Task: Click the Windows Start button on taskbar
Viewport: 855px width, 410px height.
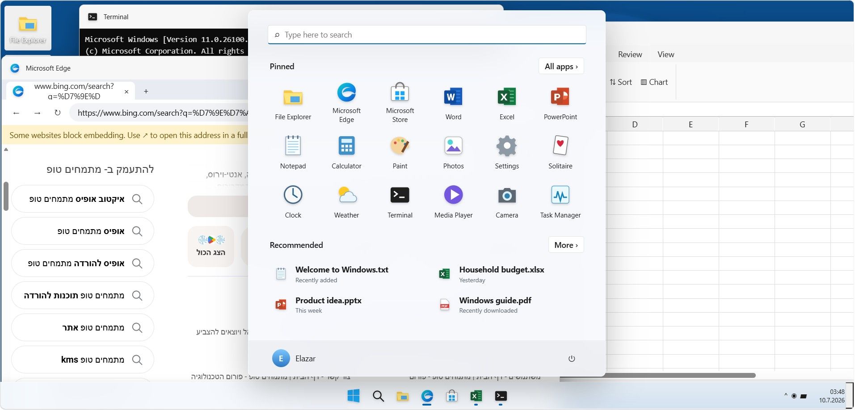Action: point(353,396)
